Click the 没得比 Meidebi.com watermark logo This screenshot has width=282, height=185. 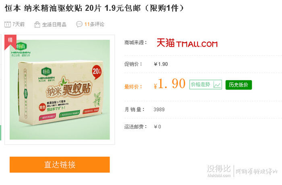point(219,171)
